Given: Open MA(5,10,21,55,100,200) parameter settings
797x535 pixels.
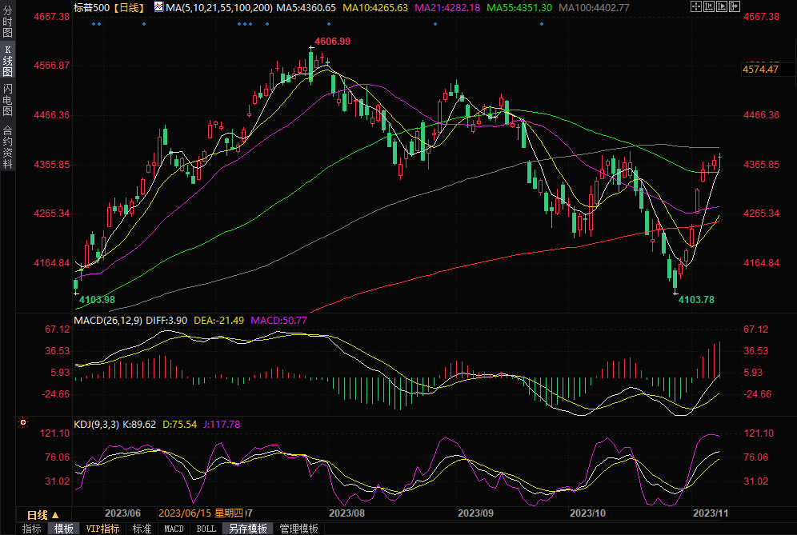Looking at the screenshot, I should click(x=218, y=7).
